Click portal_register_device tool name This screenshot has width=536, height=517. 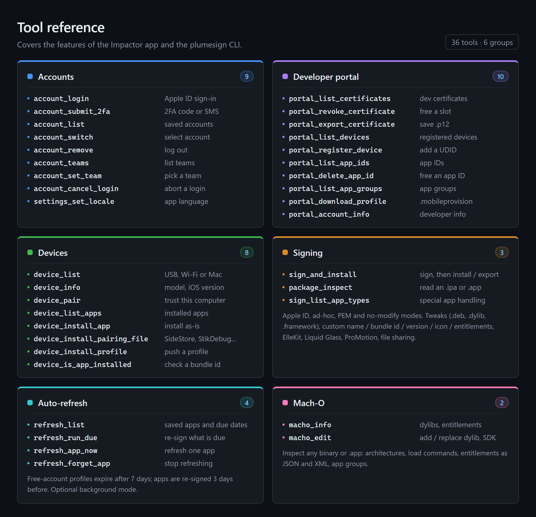tap(336, 150)
